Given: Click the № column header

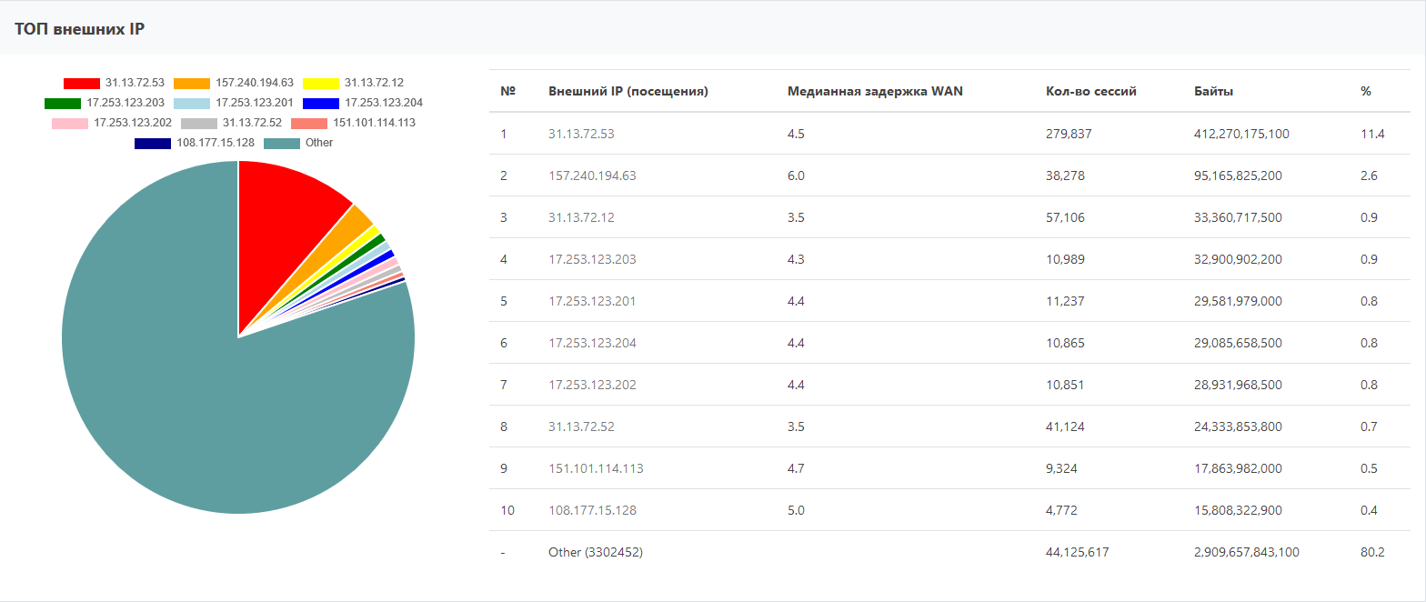Looking at the screenshot, I should [507, 91].
